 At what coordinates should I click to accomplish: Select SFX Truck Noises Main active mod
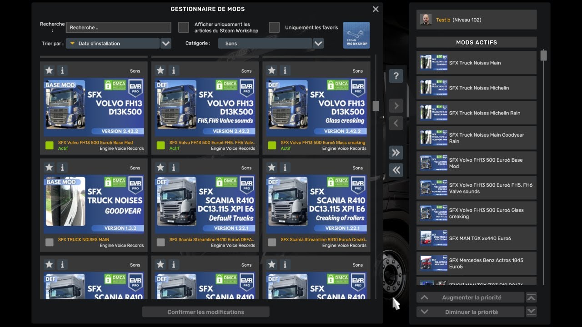tap(477, 63)
